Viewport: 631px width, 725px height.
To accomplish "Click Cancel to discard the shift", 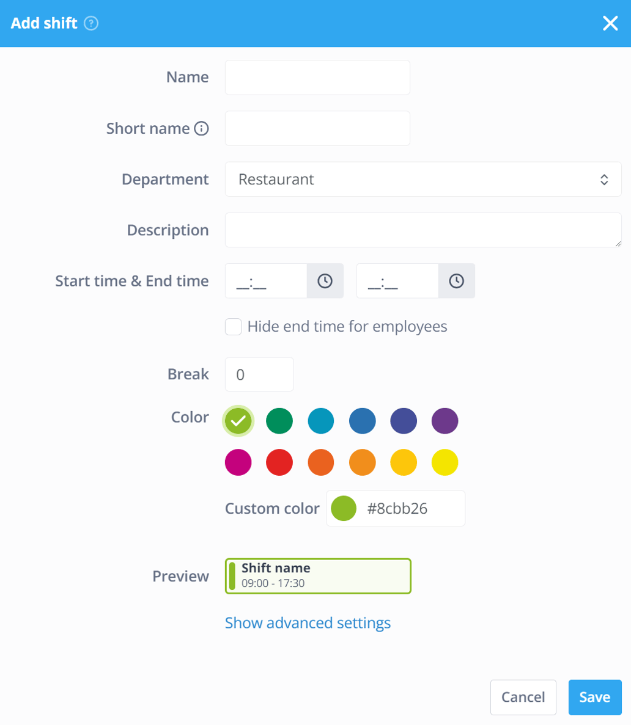I will 523,697.
